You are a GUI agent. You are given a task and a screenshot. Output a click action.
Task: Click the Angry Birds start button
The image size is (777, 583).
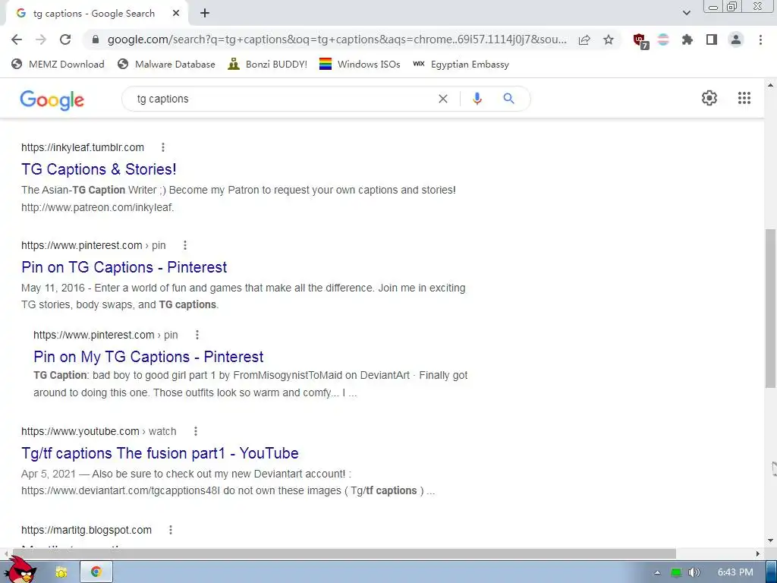tap(21, 570)
